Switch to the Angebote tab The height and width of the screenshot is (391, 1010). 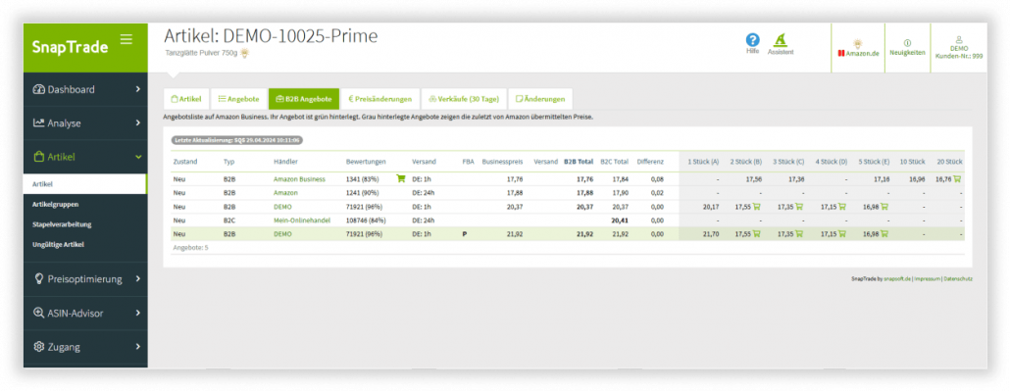238,99
